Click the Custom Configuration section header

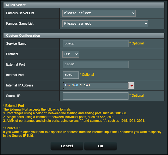tap(23, 36)
